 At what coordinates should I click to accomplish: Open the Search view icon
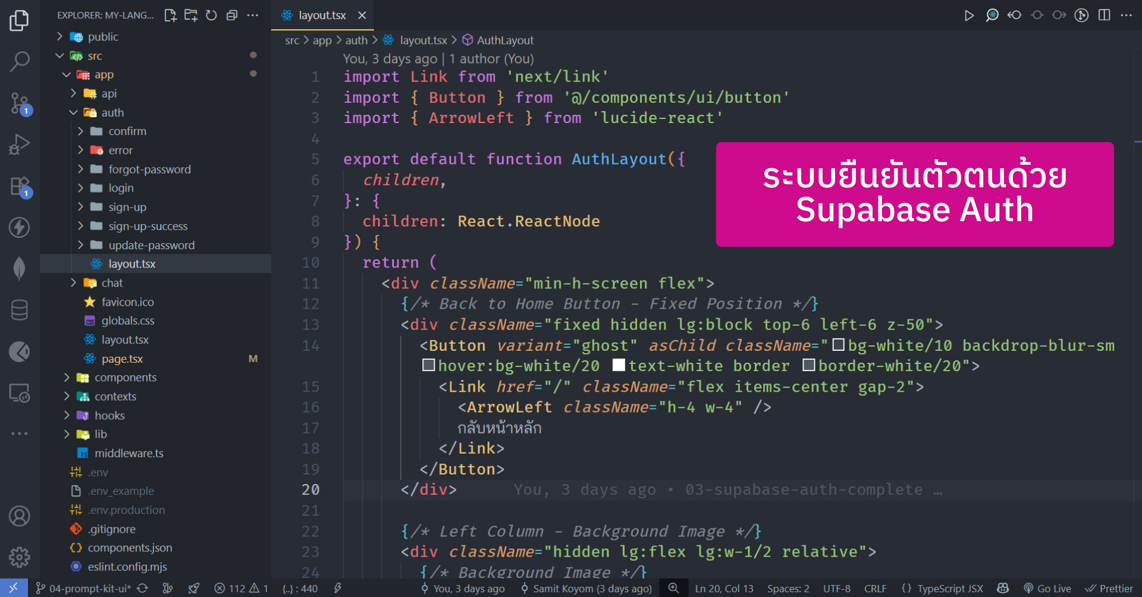[x=19, y=61]
